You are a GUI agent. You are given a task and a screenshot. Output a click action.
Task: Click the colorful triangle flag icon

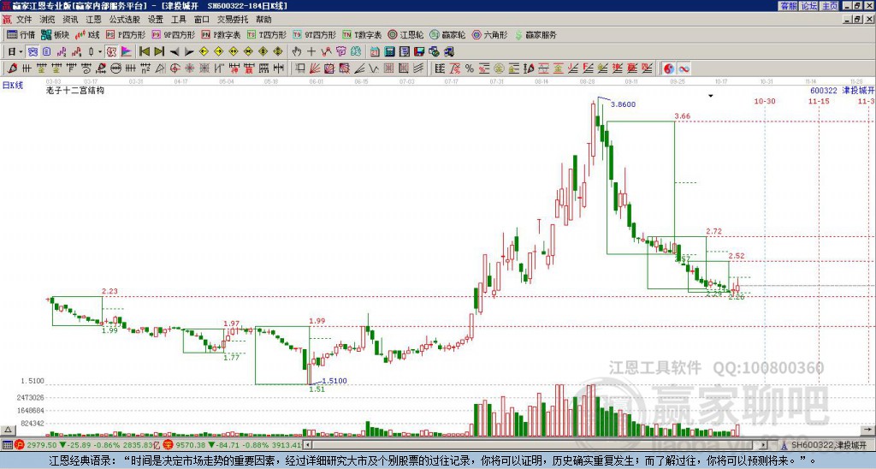pos(127,52)
